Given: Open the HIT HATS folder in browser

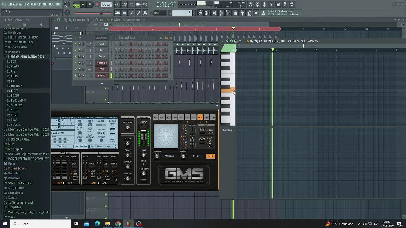Looking at the screenshot, I should (16, 86).
